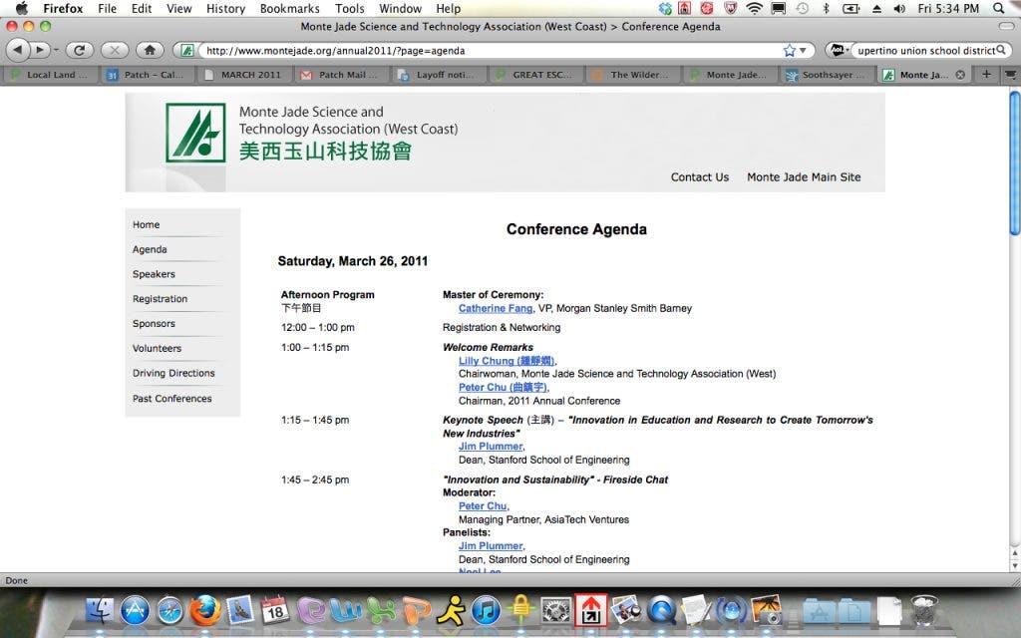The height and width of the screenshot is (638, 1021).
Task: Click Contact Us in the header
Action: (699, 177)
